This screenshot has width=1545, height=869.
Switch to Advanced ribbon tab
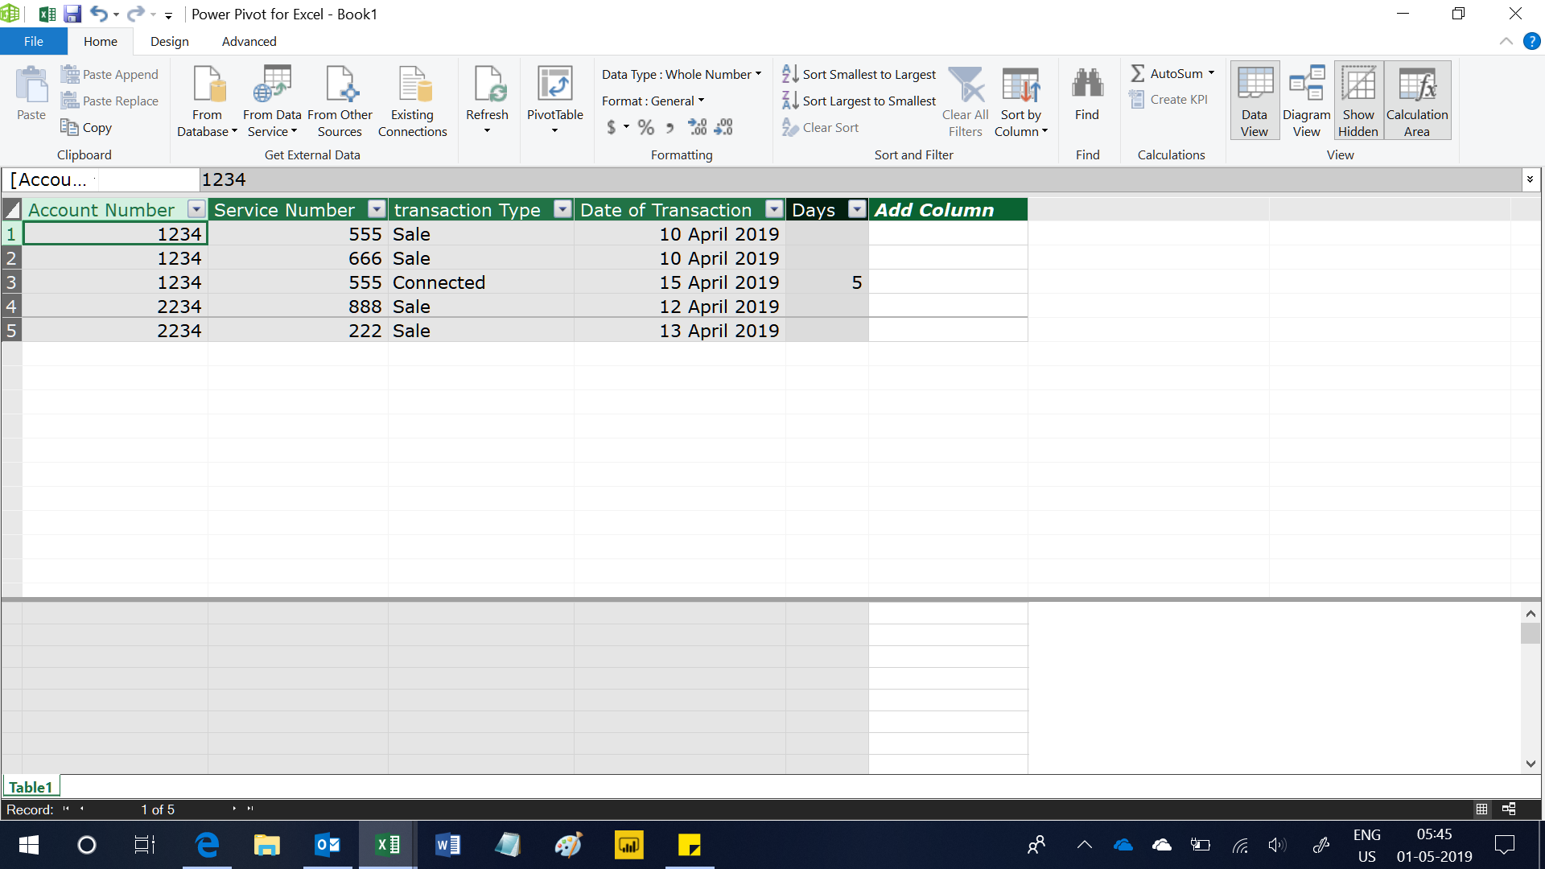pyautogui.click(x=249, y=41)
